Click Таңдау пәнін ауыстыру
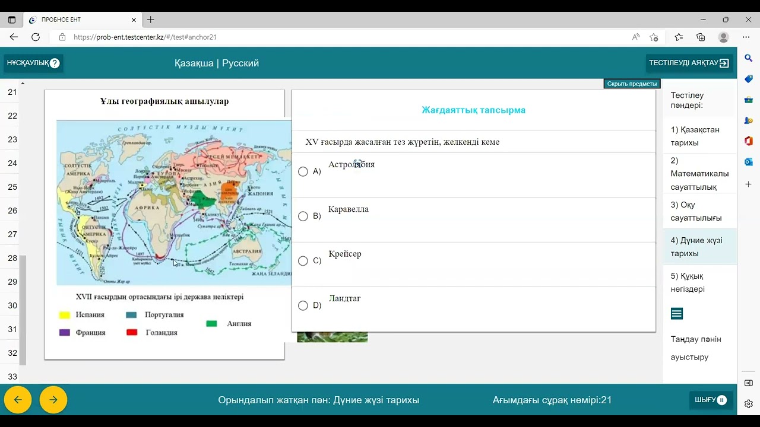760x427 pixels. point(696,348)
